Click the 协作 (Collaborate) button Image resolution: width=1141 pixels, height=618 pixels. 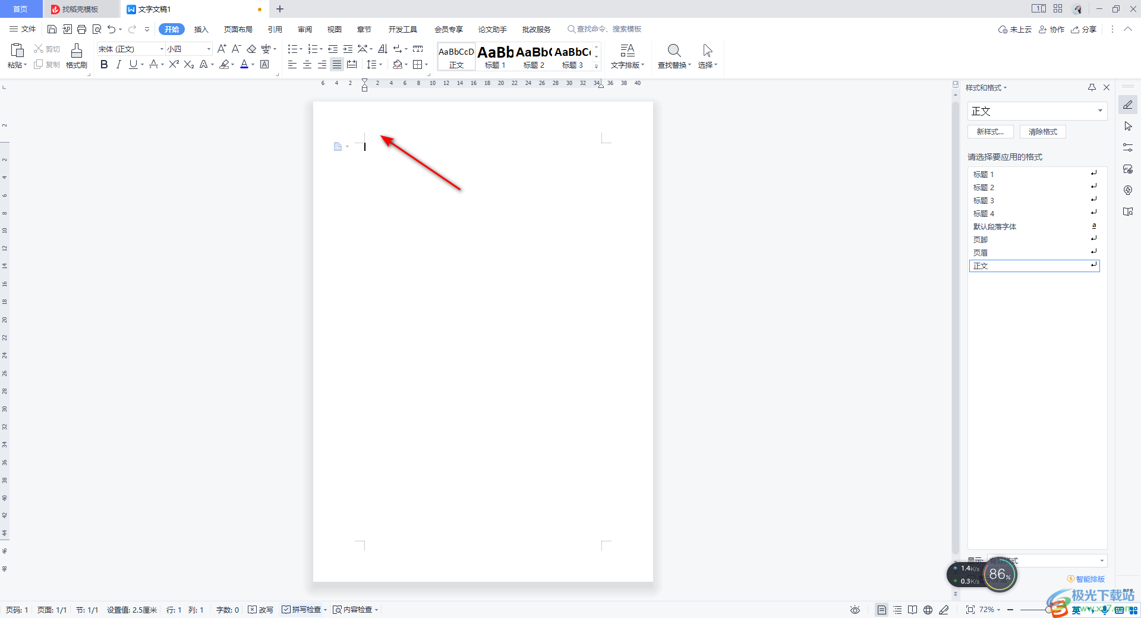(x=1051, y=29)
